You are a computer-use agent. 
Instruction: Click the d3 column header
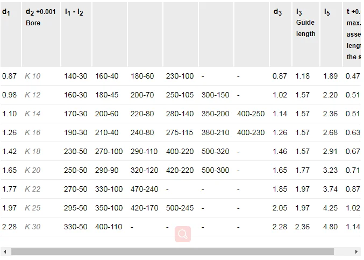pyautogui.click(x=277, y=12)
